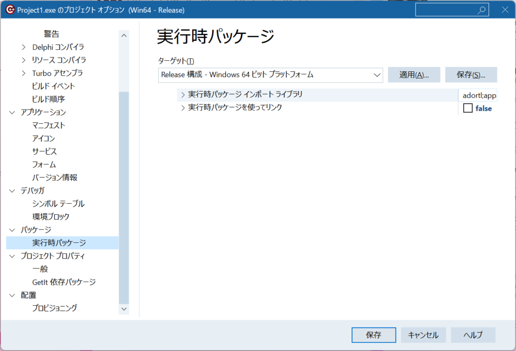Click the ヘルプ button
The image size is (516, 351).
473,335
